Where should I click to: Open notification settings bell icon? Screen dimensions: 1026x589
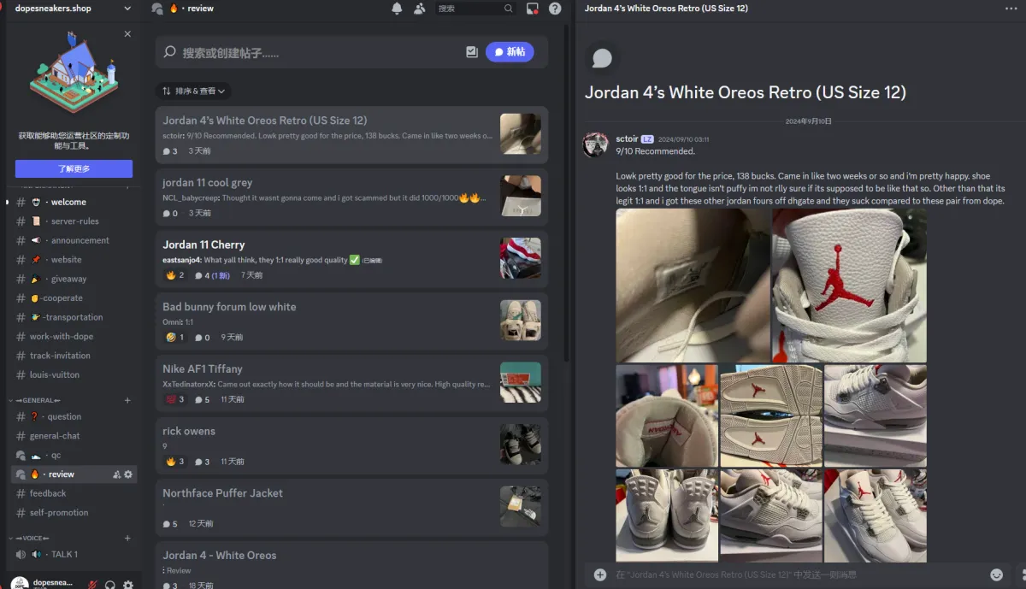397,9
